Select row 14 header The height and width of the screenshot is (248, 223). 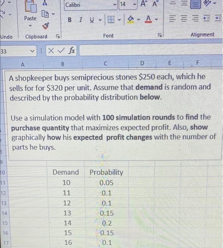click(x=5, y=213)
